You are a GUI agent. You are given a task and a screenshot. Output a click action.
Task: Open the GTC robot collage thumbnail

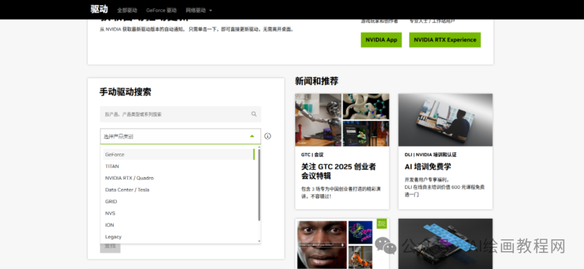click(342, 120)
